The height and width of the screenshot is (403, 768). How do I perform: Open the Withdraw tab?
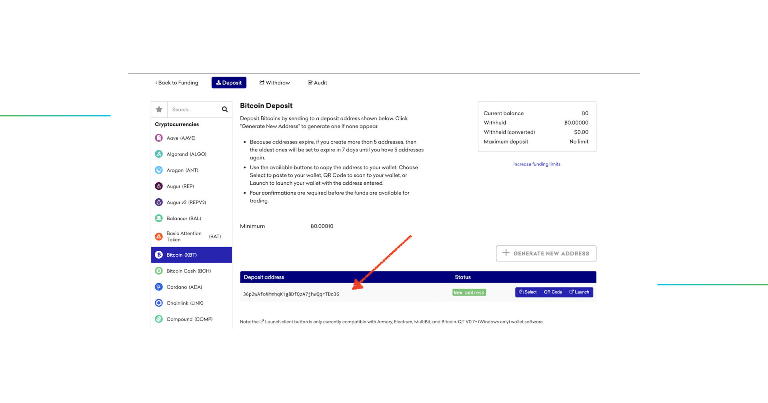tap(274, 82)
